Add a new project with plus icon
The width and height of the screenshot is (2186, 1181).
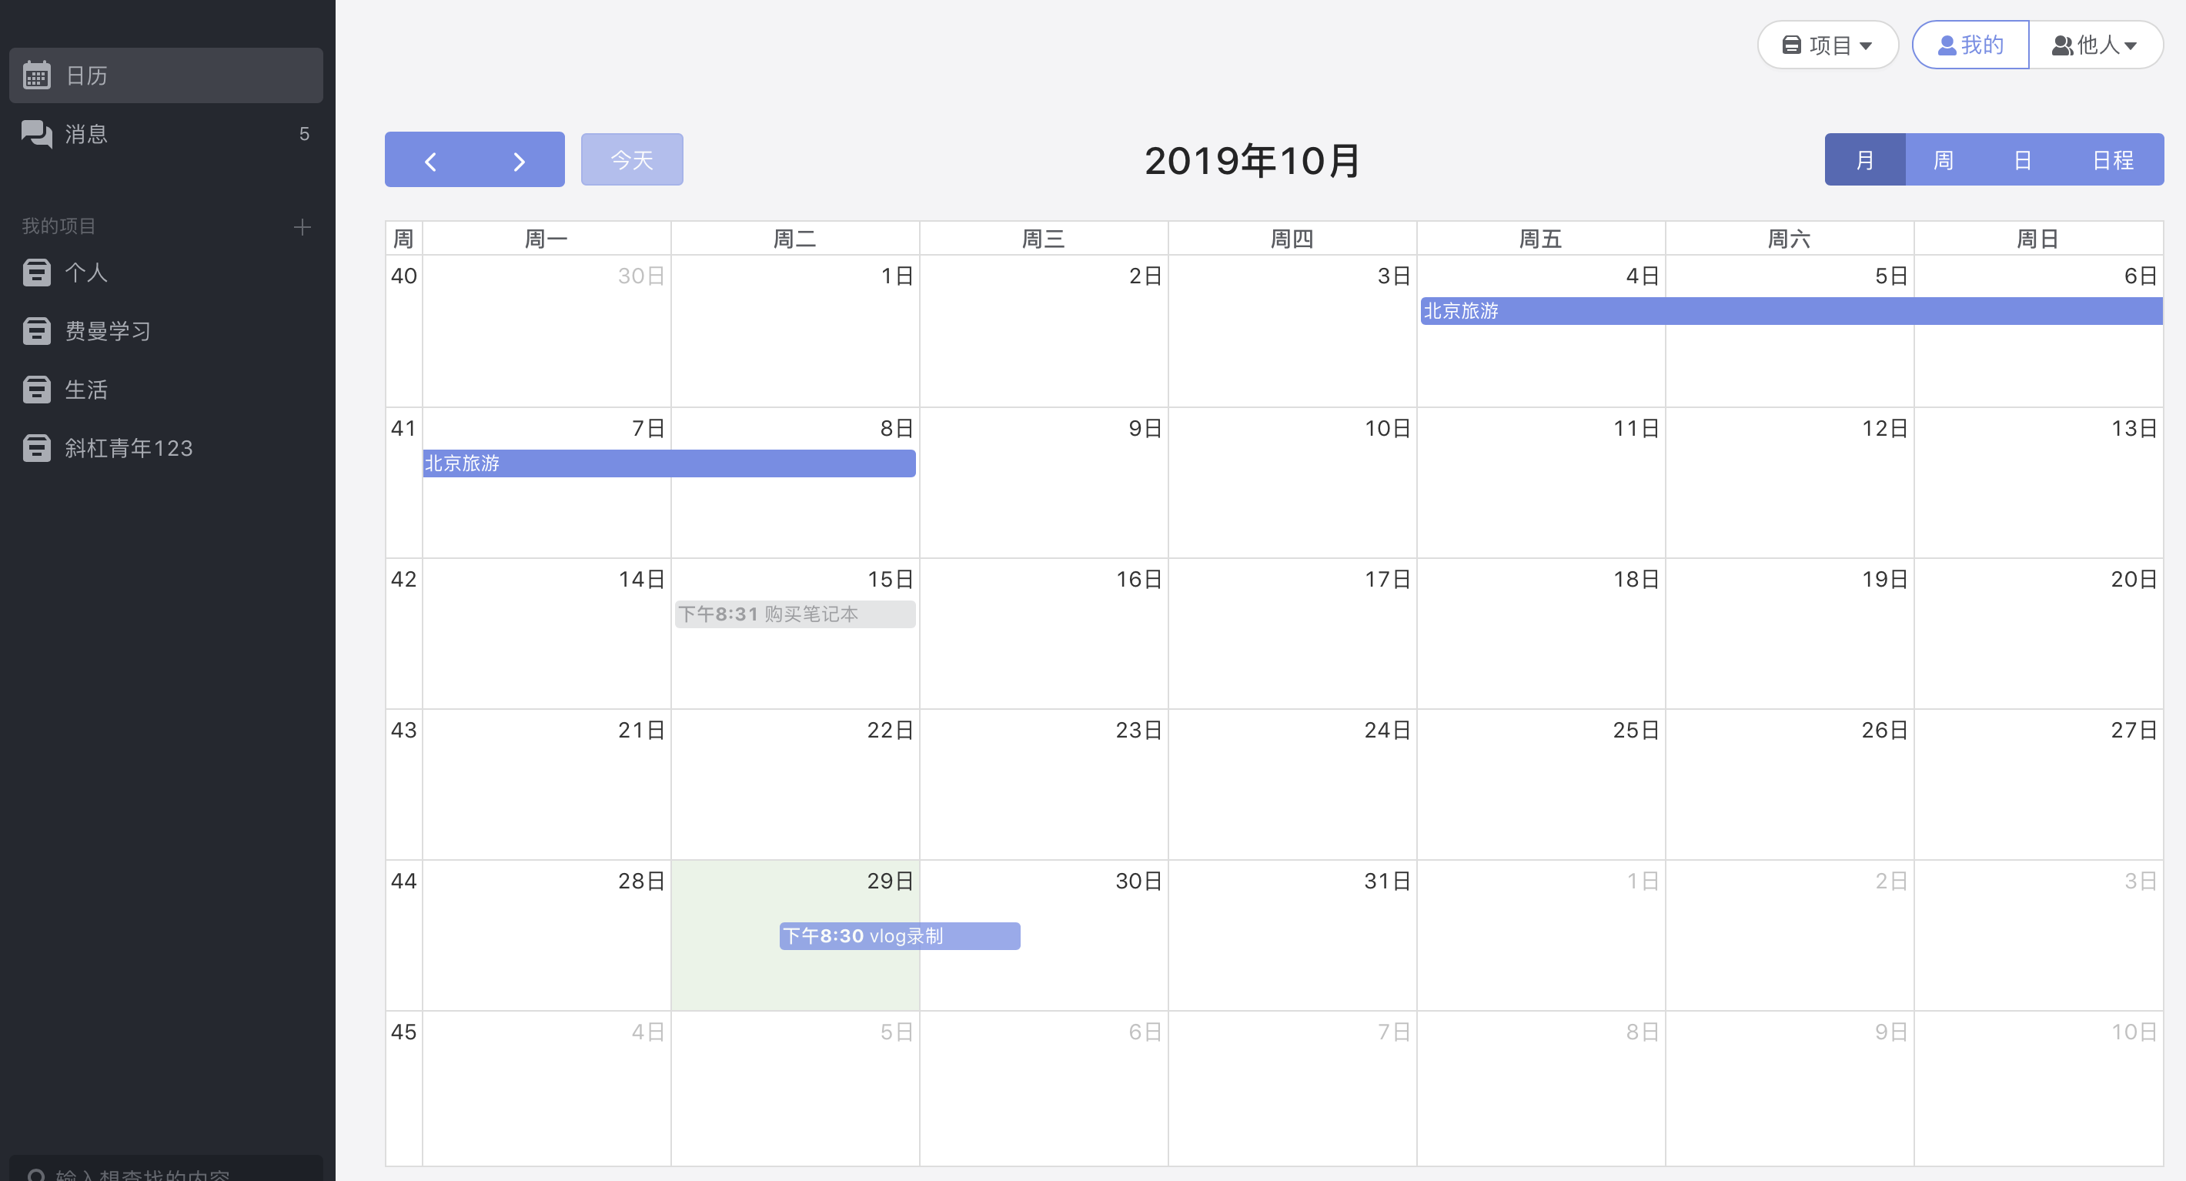tap(302, 226)
